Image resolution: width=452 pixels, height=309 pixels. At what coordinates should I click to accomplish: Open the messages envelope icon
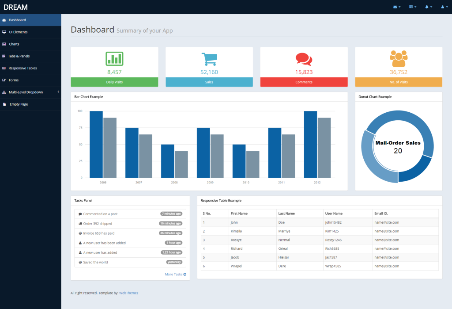[395, 7]
